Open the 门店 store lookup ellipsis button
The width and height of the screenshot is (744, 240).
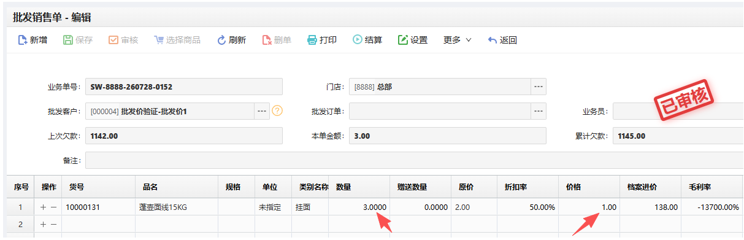coord(539,87)
